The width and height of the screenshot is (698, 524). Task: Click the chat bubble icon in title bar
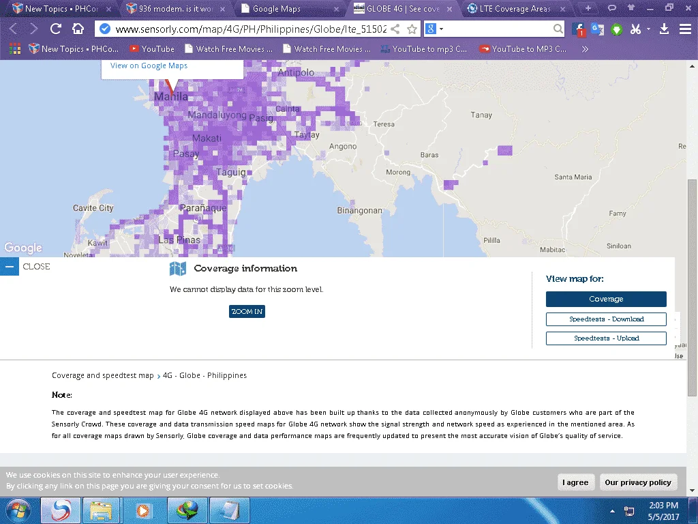tap(612, 8)
